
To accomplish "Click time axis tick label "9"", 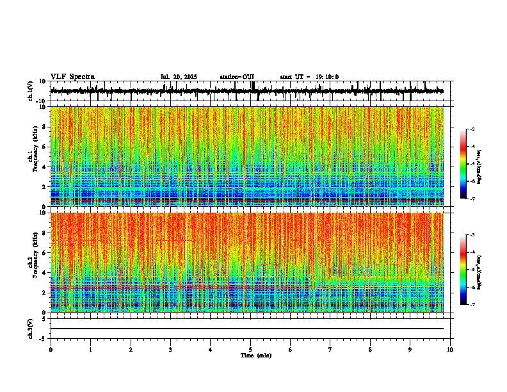I will [410, 350].
